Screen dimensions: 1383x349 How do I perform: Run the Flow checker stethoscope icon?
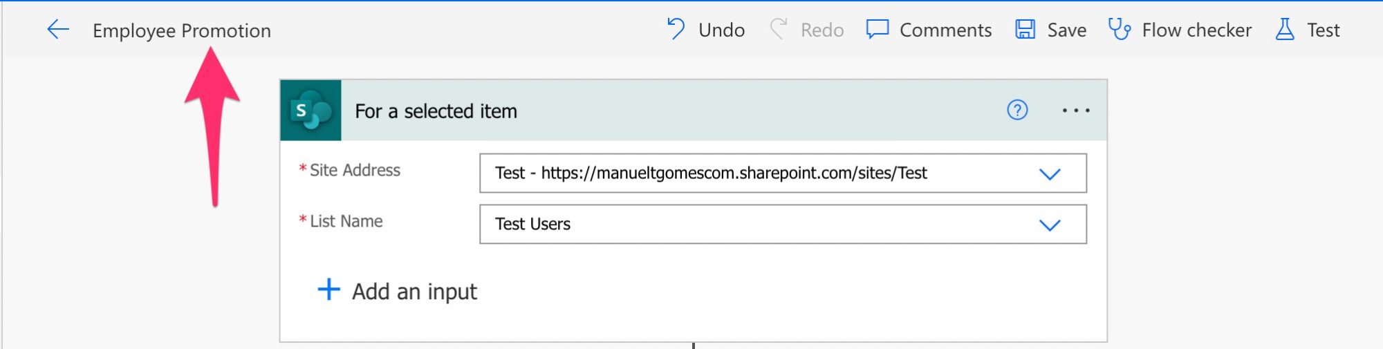pos(1120,30)
